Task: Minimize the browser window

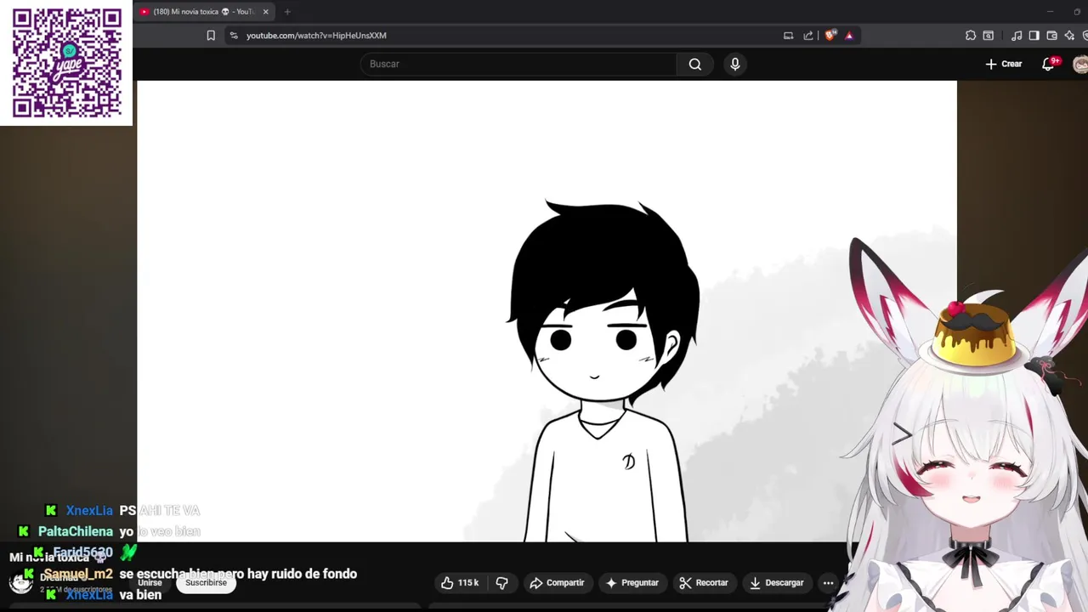Action: click(x=1051, y=12)
